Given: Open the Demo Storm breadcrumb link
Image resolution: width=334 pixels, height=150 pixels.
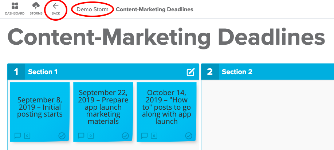Looking at the screenshot, I should 93,9.
